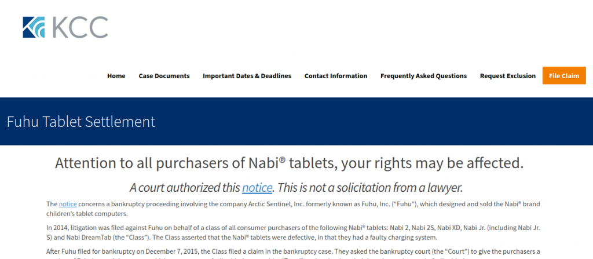This screenshot has height=259, width=593.
Task: Click the KCC wordmark text in header
Action: [x=80, y=27]
